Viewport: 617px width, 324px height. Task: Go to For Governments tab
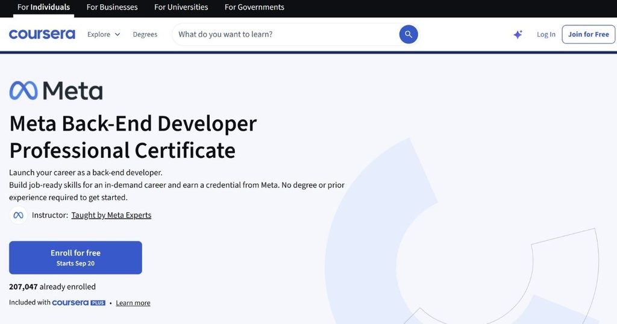[x=254, y=7]
